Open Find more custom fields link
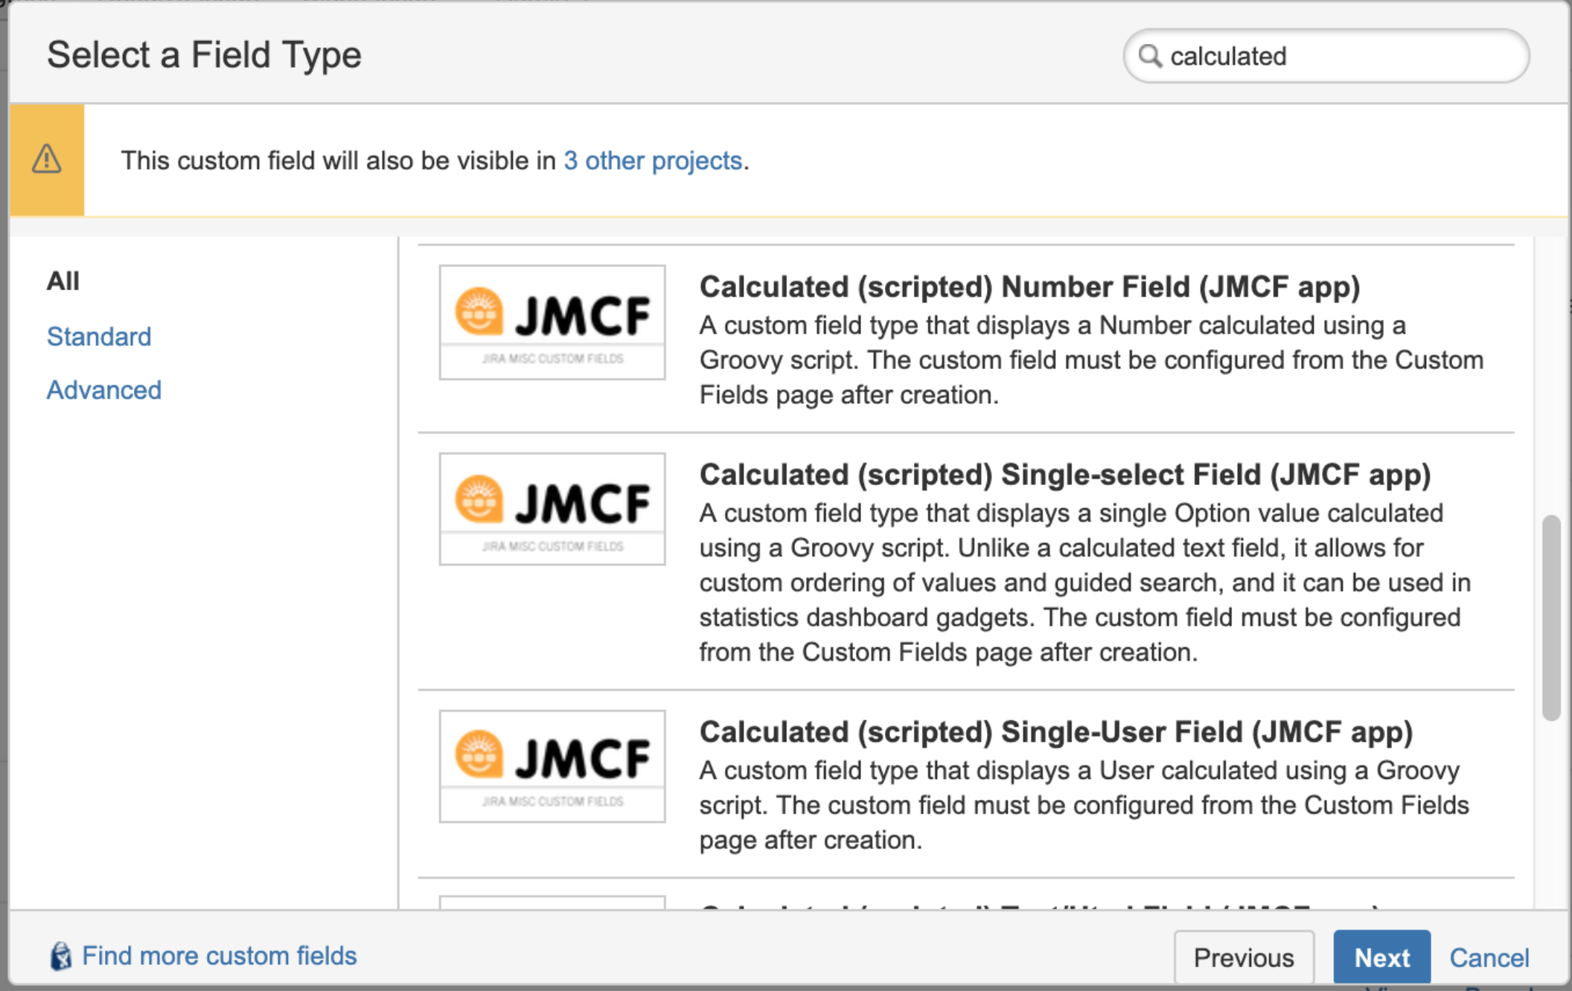 click(x=219, y=956)
